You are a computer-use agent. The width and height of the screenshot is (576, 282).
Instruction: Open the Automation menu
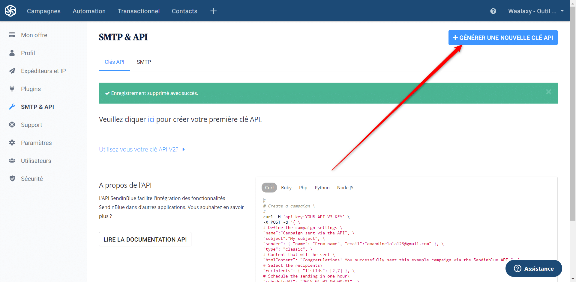pos(89,11)
